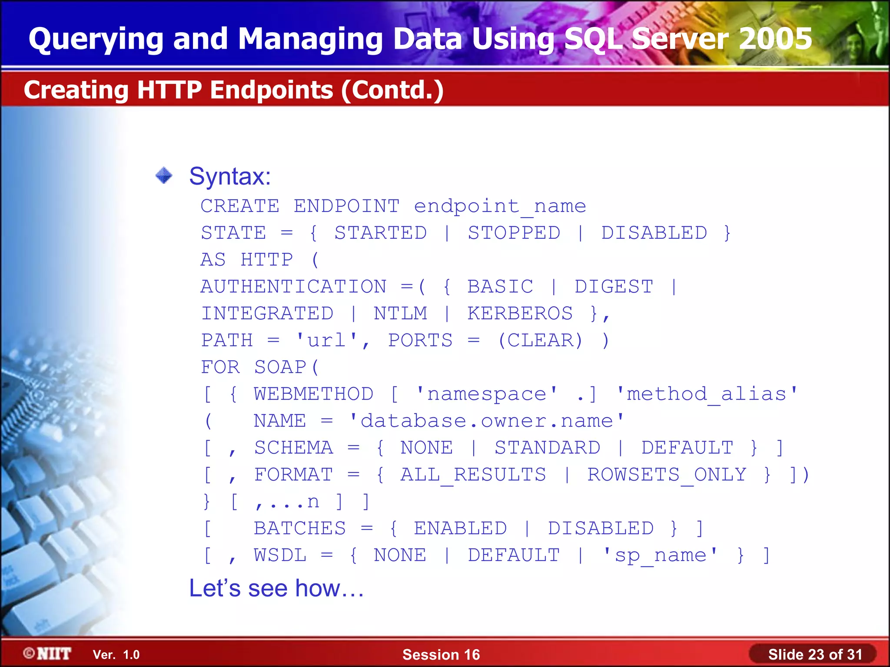The image size is (890, 667).
Task: Click the heading 'Creating HTTP Endpoints (Contd.)'
Action: [234, 90]
